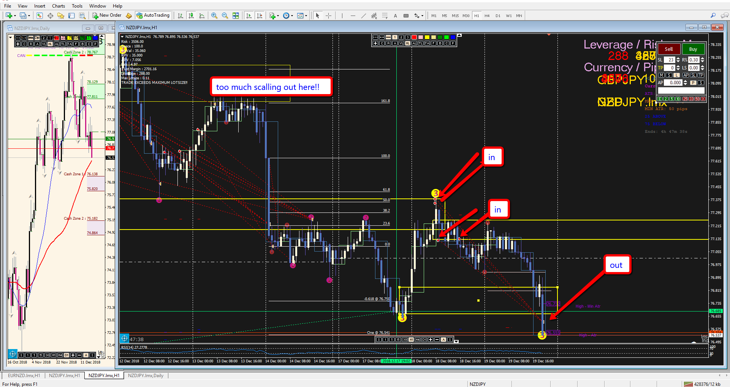Open the arrows objects dropdown

419,16
